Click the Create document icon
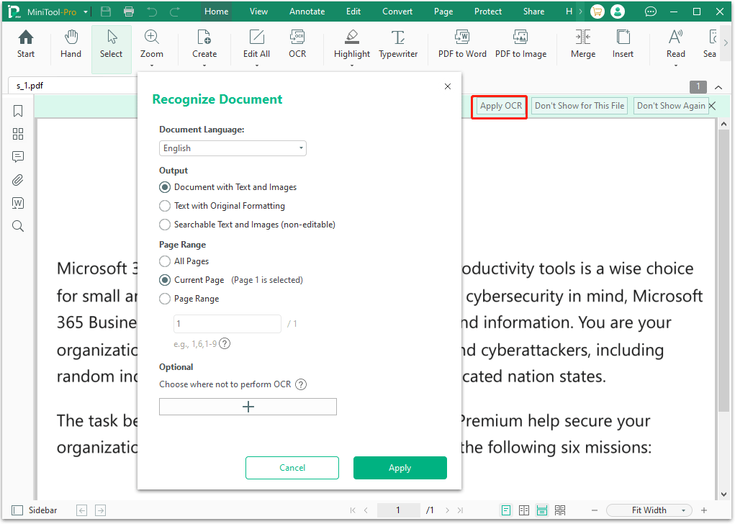The image size is (735, 524). pyautogui.click(x=204, y=45)
